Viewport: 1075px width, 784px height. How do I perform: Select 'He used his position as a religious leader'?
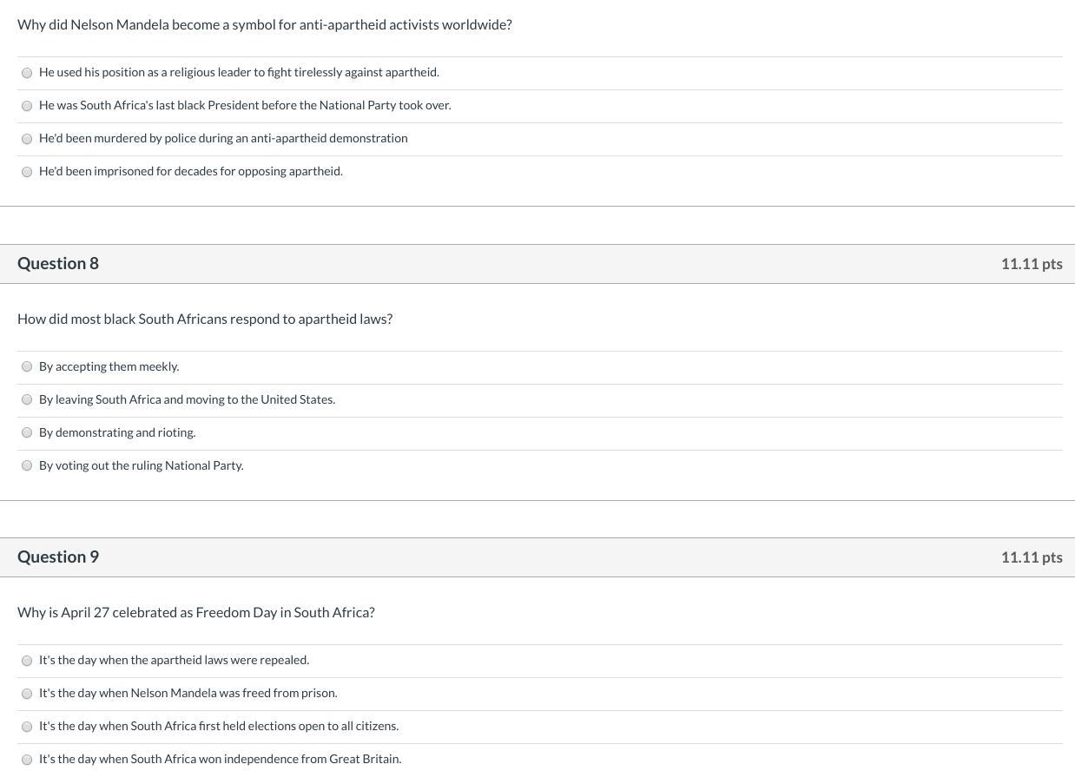click(x=27, y=73)
